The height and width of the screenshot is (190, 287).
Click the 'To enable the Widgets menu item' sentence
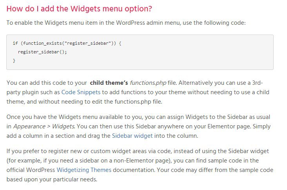pyautogui.click(x=126, y=23)
